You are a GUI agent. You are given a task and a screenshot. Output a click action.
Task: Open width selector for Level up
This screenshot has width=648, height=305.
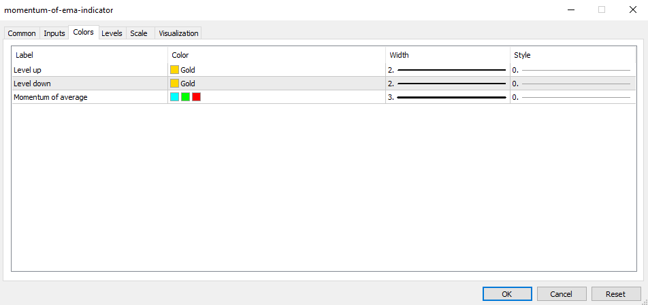pyautogui.click(x=448, y=70)
